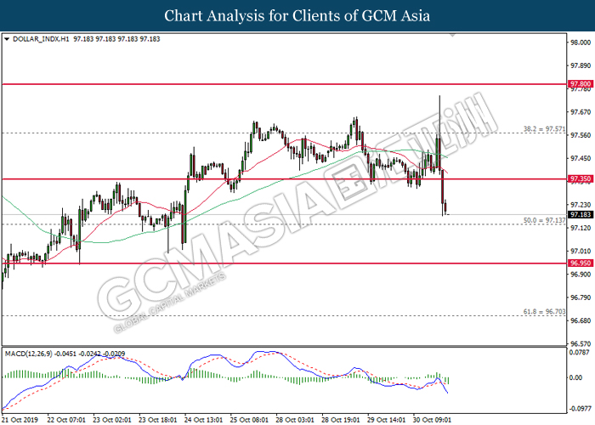The height and width of the screenshot is (425, 595).
Task: Select the 38.2 = 97.571 Fibonacci label
Action: click(545, 129)
